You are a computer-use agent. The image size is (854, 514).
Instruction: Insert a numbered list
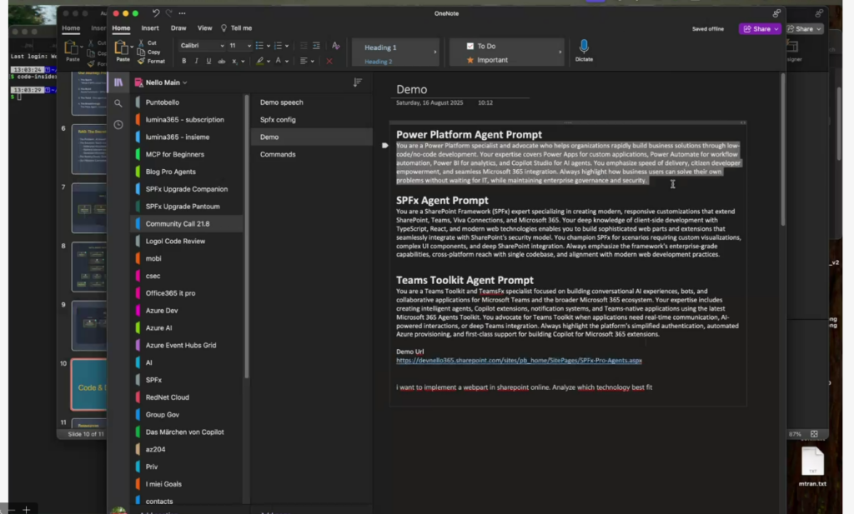click(278, 46)
